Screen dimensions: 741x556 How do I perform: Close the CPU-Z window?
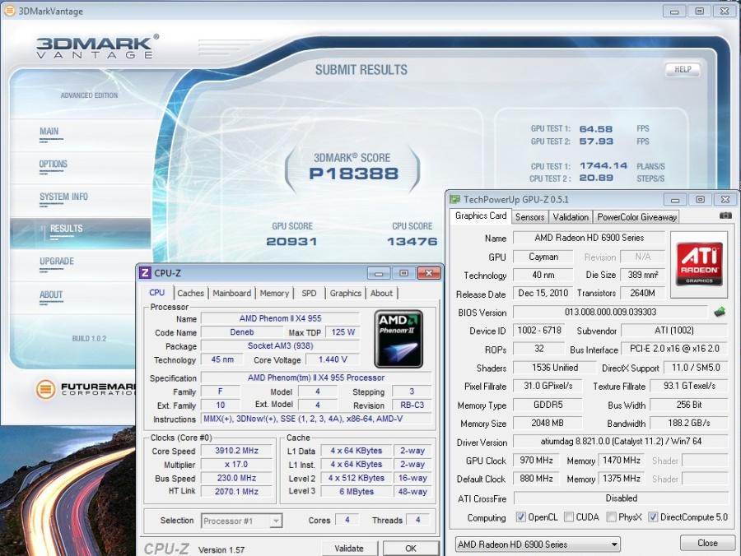(429, 273)
